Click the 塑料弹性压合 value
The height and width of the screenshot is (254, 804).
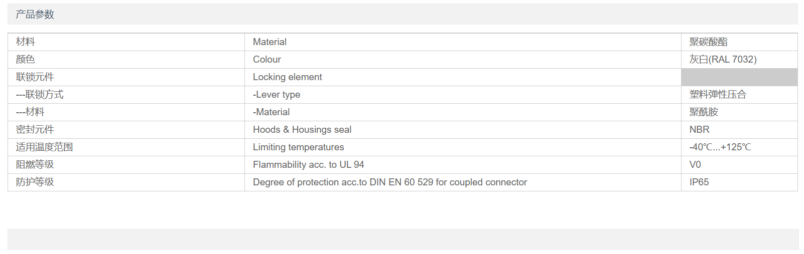coord(718,95)
